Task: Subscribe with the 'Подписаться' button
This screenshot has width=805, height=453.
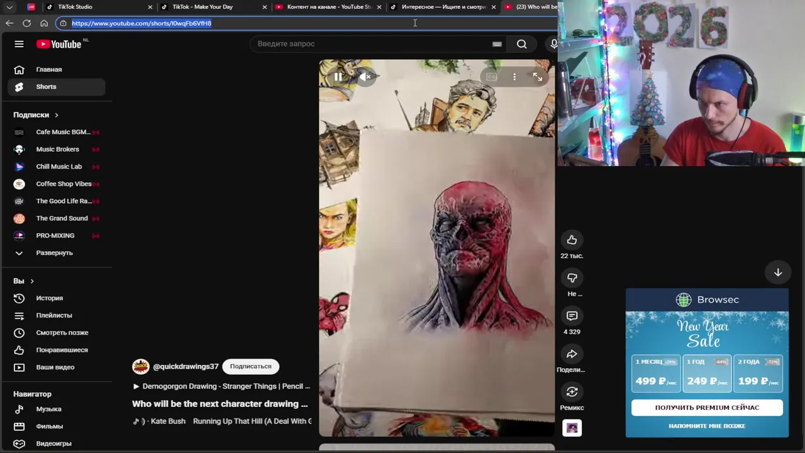Action: click(250, 366)
